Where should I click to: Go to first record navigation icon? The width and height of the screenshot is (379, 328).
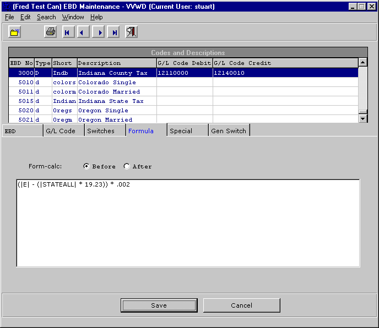click(68, 32)
